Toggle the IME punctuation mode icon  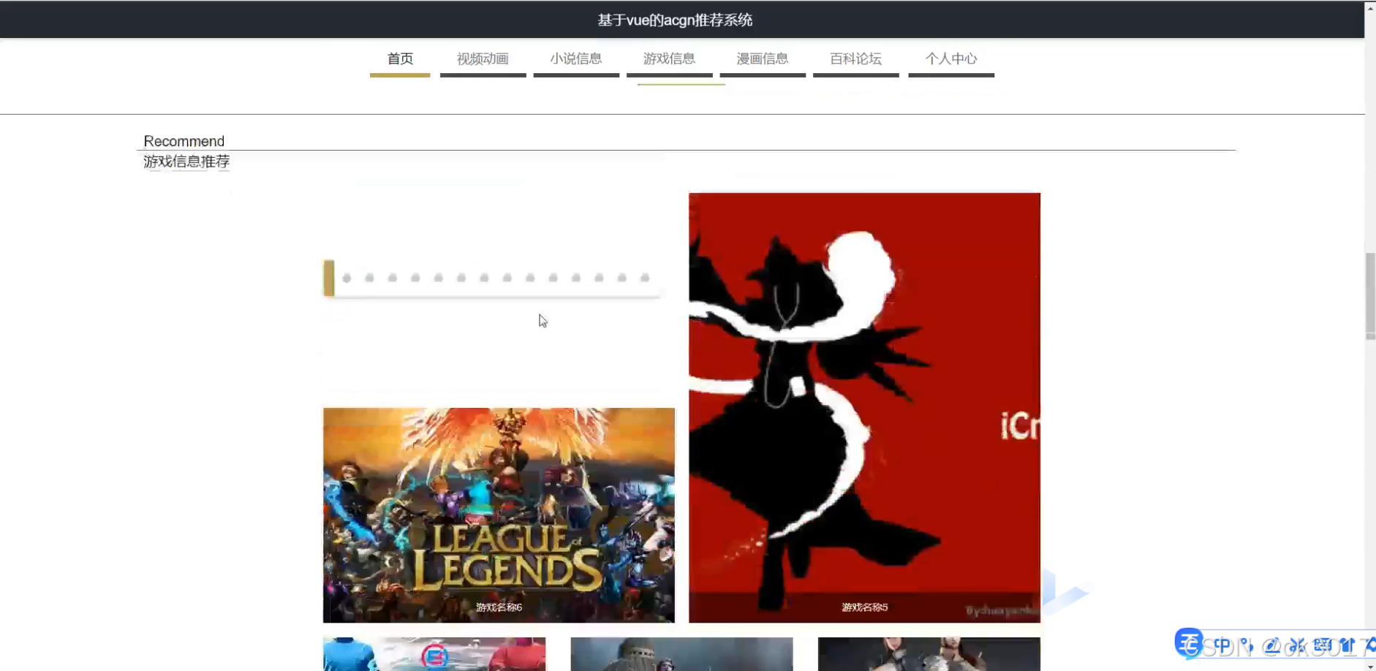click(x=1247, y=645)
